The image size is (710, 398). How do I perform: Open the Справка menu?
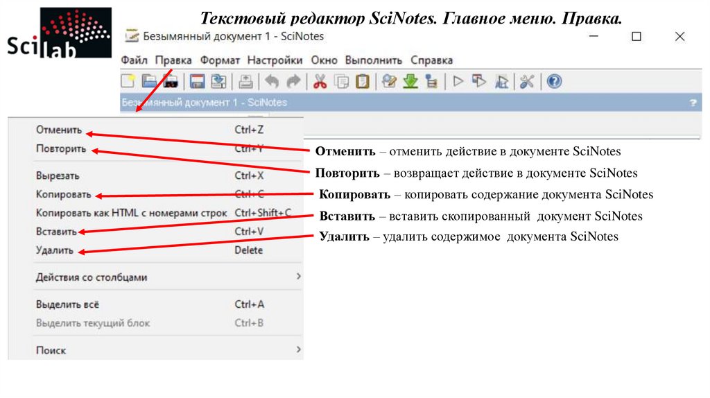coord(431,60)
